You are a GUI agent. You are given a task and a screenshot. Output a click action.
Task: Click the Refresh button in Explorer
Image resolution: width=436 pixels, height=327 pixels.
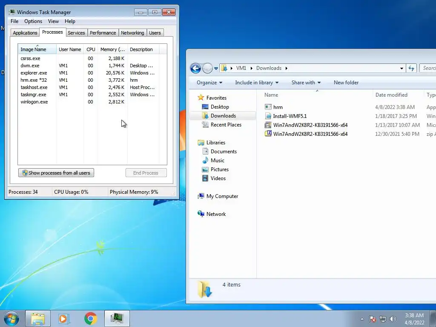click(x=411, y=68)
